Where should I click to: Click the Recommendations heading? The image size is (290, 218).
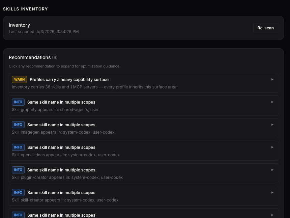(30, 57)
